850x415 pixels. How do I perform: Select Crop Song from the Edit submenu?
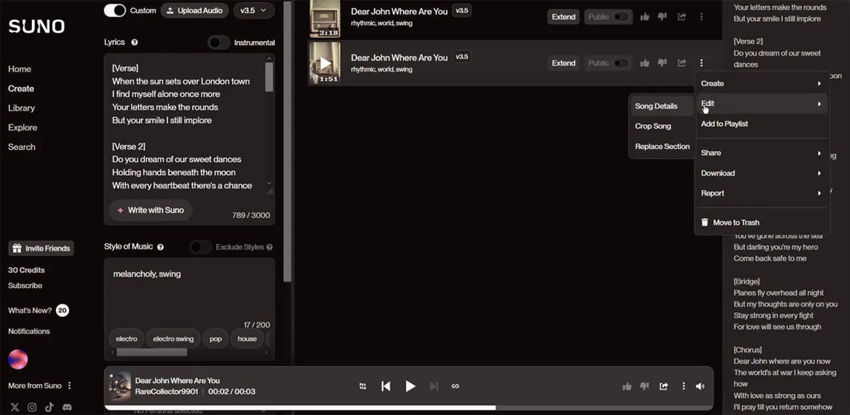pos(653,126)
